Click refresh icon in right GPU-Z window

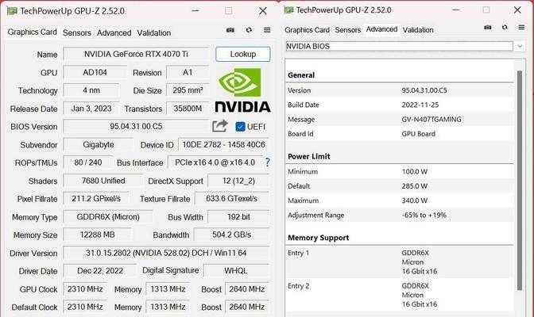coord(505,27)
